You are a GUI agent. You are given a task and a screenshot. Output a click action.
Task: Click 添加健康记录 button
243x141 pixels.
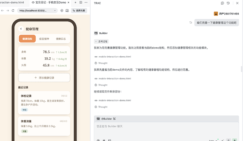pyautogui.click(x=44, y=78)
